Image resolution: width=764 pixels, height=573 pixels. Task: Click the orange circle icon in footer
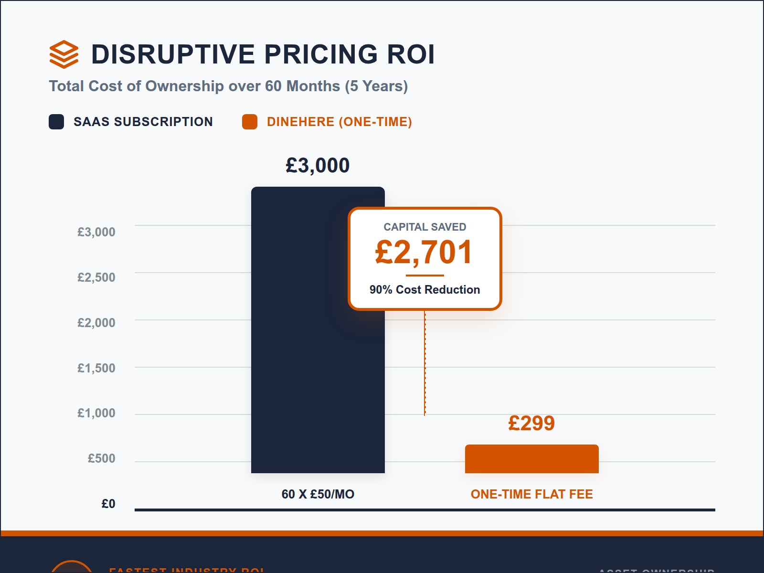[x=72, y=568]
